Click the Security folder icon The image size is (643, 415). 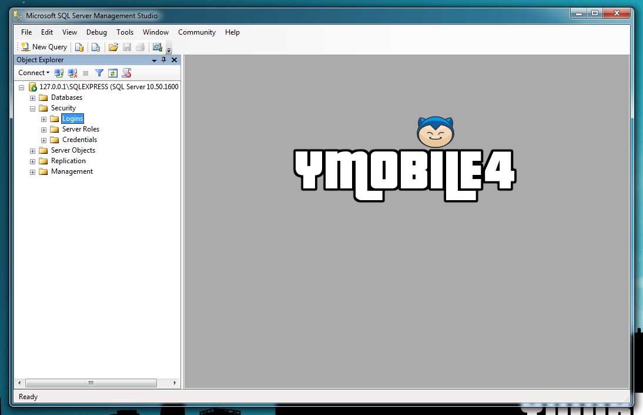(43, 108)
